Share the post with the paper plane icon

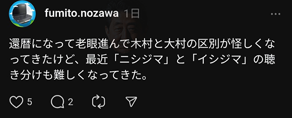[x=131, y=101]
